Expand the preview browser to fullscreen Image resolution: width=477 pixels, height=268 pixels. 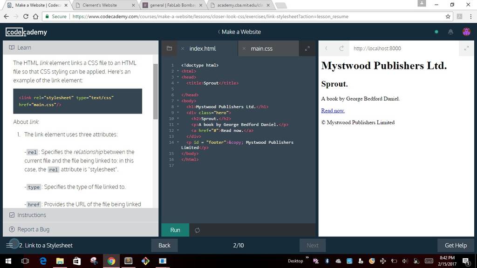[x=466, y=48]
